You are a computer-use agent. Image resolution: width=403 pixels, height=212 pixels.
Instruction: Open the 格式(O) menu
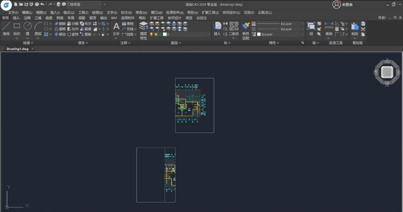[69, 12]
